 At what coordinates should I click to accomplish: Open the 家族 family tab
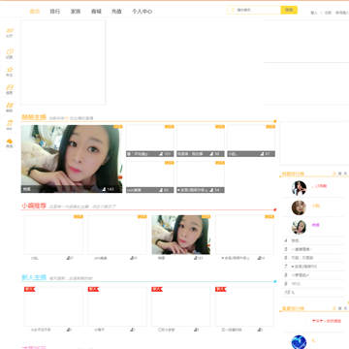click(x=76, y=12)
